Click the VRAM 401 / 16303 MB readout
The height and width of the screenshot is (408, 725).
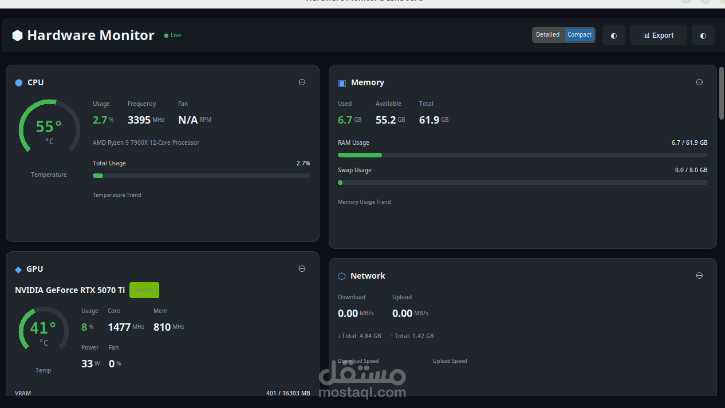pyautogui.click(x=288, y=393)
